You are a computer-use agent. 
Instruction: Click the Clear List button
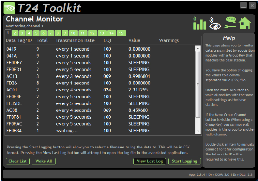coord(18,161)
